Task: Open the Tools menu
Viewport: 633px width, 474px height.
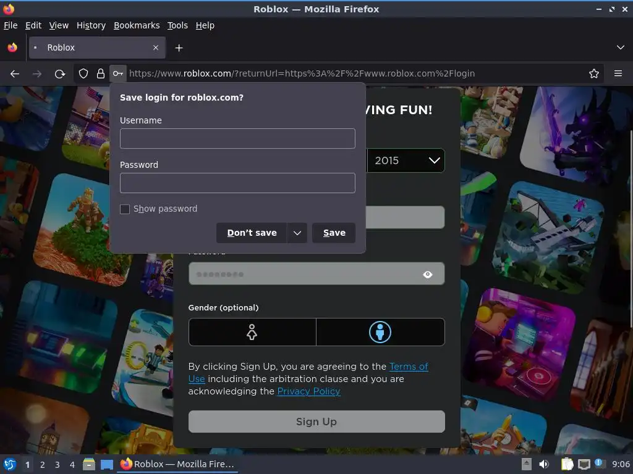Action: tap(177, 25)
